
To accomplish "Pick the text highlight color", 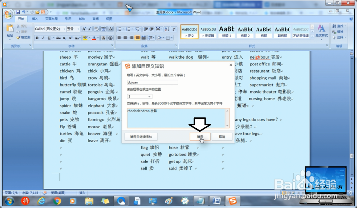I will point(85,38).
